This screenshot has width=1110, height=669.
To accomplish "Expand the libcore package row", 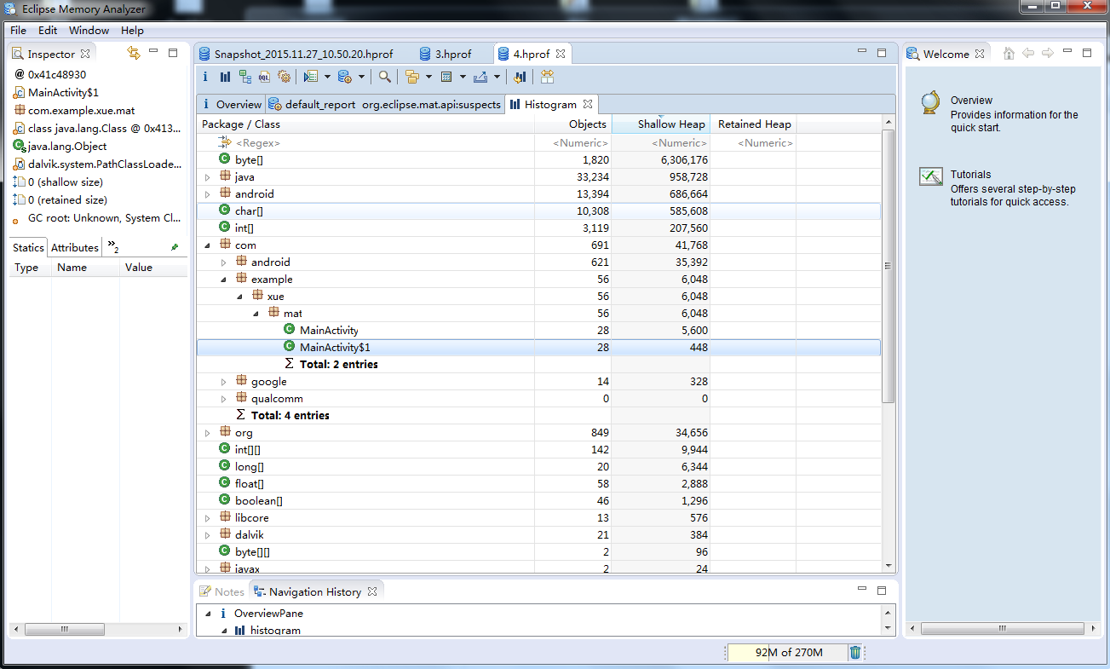I will click(207, 518).
